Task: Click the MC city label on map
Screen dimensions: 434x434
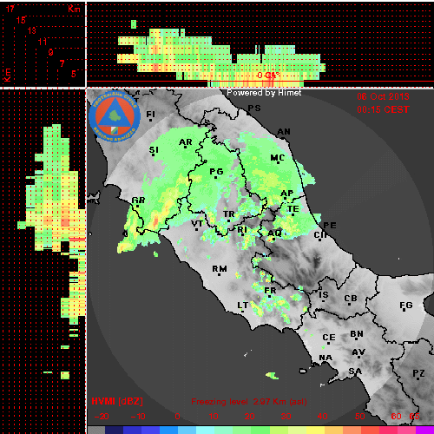Action: [278, 158]
